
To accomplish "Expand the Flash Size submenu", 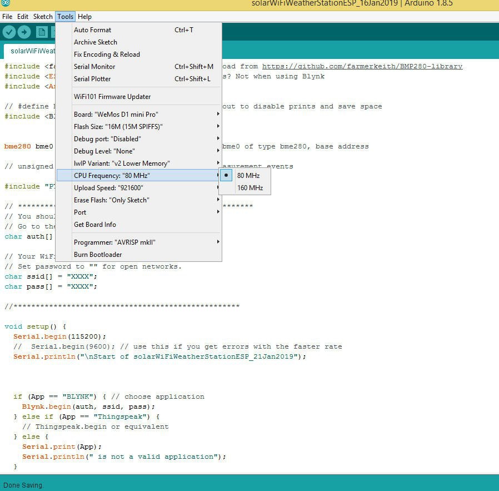I will click(x=138, y=126).
